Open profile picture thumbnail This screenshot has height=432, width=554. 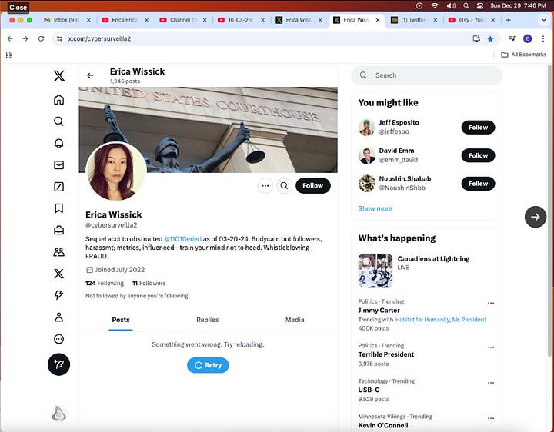pos(116,171)
